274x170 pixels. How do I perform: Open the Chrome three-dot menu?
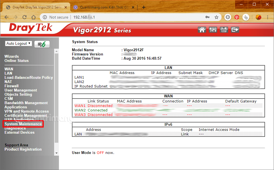[268, 17]
